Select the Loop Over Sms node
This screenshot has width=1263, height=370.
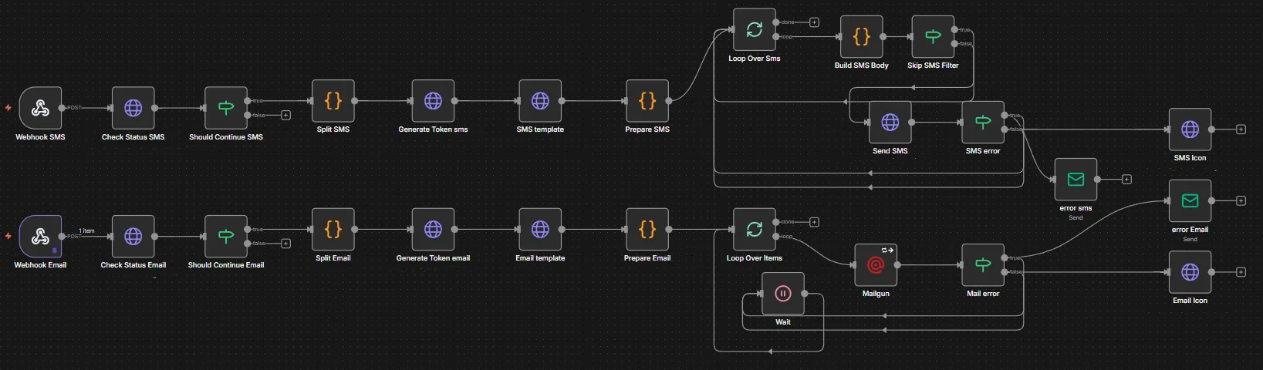(755, 29)
